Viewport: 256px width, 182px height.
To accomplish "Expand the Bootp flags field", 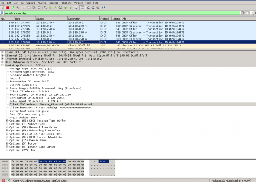I will (7, 87).
